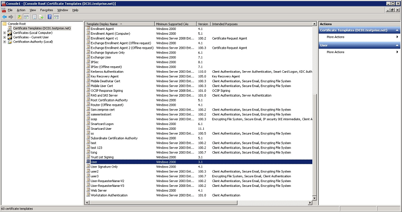This screenshot has width=402, height=212.
Task: Expand the Certification Authority (Local) node
Action: [4, 42]
